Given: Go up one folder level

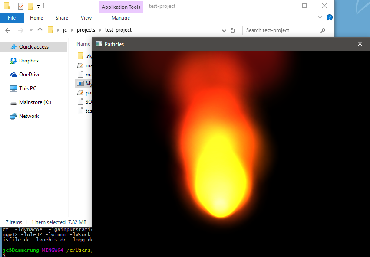Looking at the screenshot, I should click(40, 30).
